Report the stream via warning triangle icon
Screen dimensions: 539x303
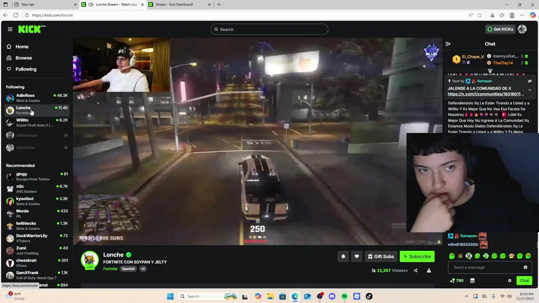(x=429, y=271)
